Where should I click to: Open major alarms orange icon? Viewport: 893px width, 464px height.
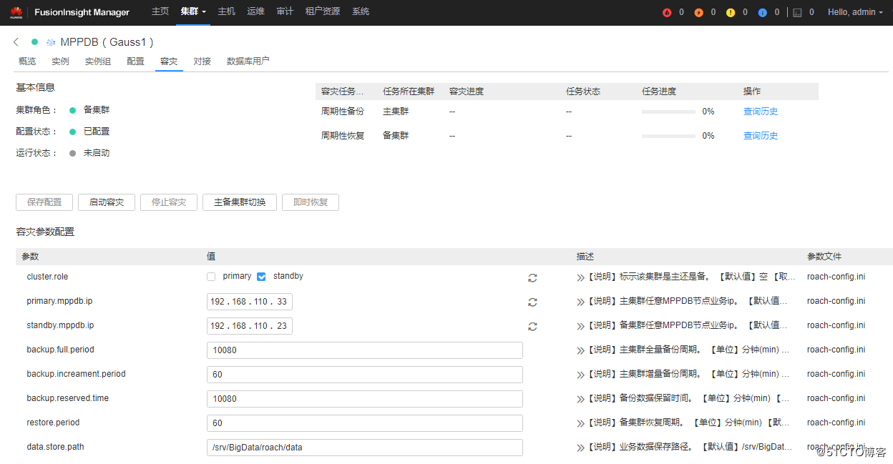[x=699, y=12]
